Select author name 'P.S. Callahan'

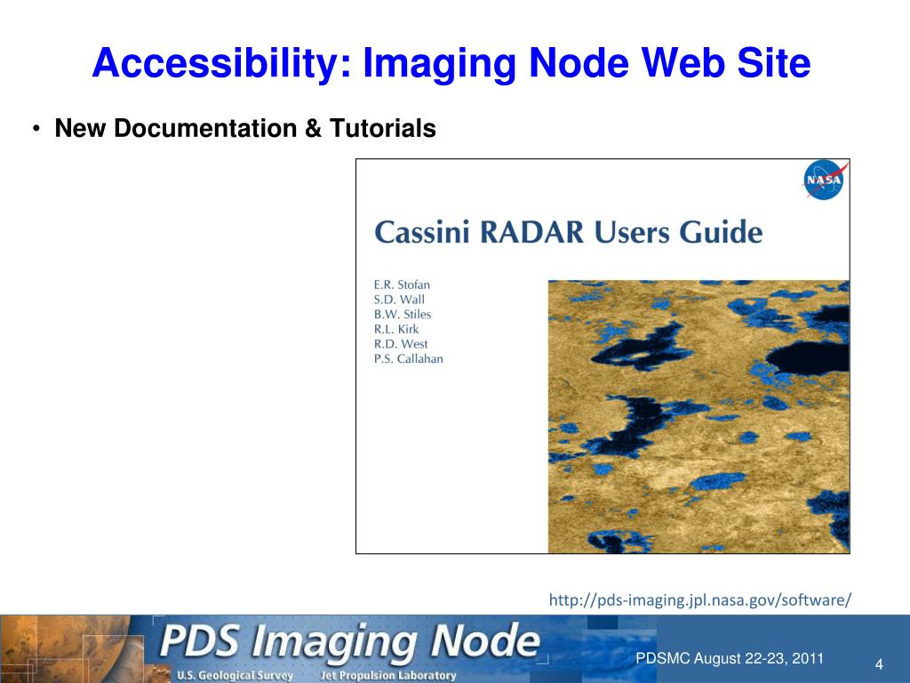pyautogui.click(x=408, y=359)
